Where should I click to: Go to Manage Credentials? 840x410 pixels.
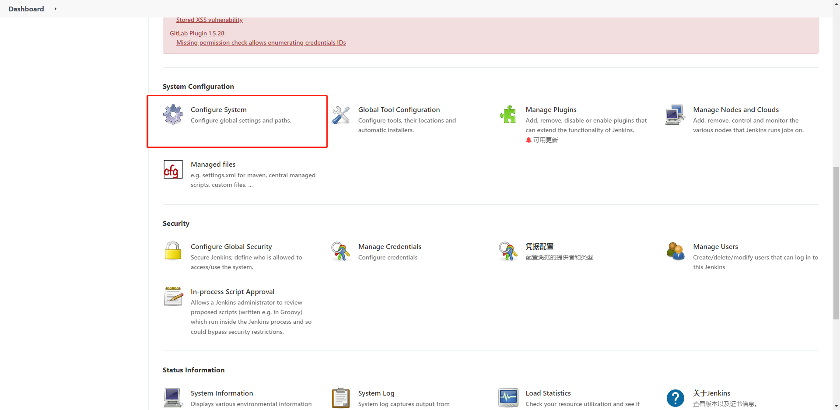coord(390,247)
